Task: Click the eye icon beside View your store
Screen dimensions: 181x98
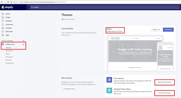Action: click(63, 19)
